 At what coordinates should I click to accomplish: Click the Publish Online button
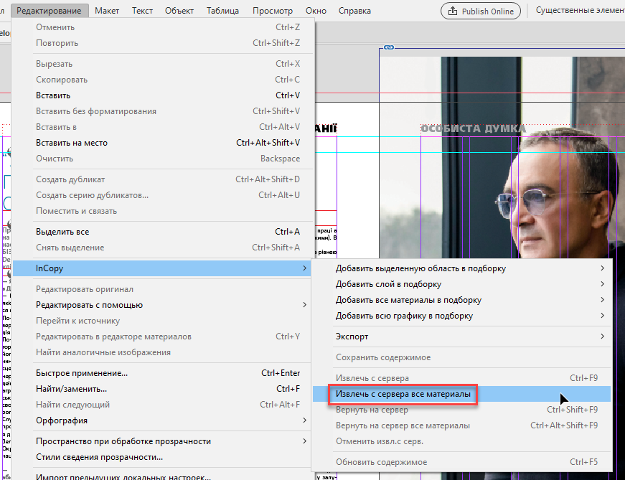tap(480, 11)
